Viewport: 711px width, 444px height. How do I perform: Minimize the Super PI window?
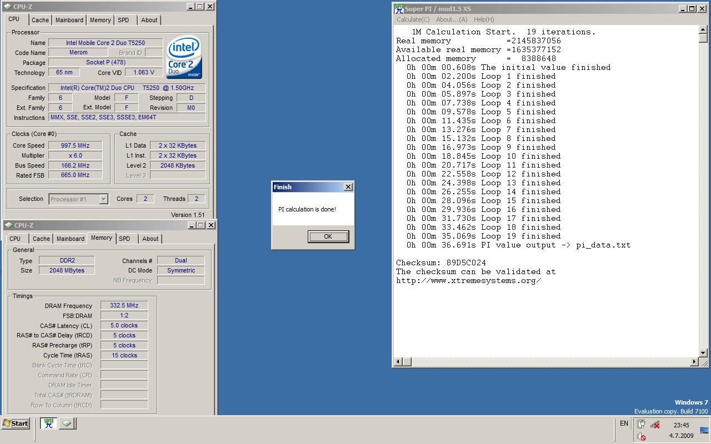(683, 9)
